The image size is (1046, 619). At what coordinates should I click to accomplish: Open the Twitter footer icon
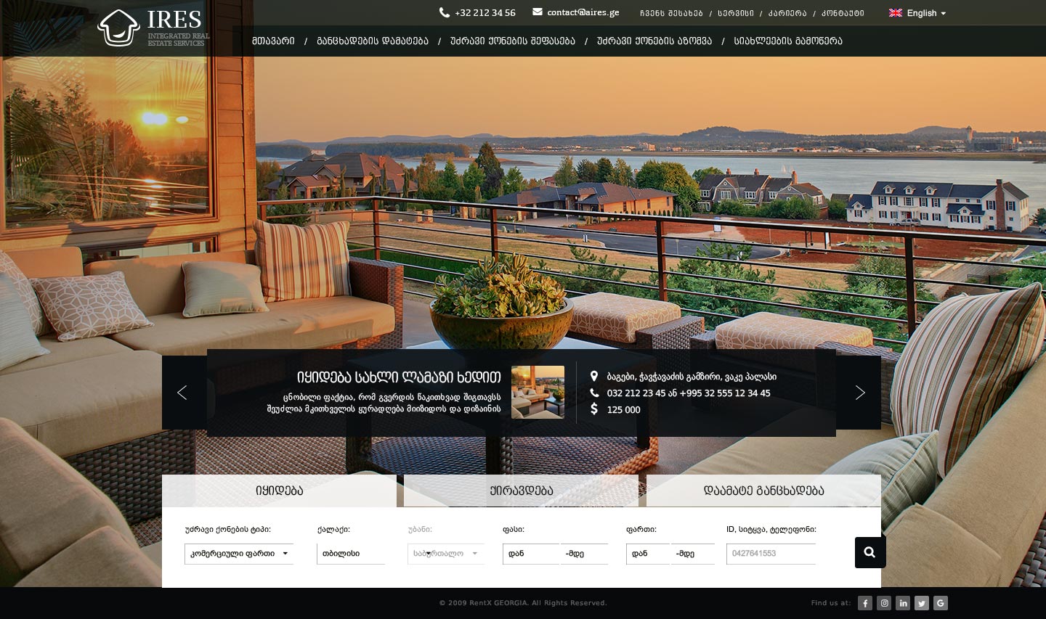tap(922, 603)
